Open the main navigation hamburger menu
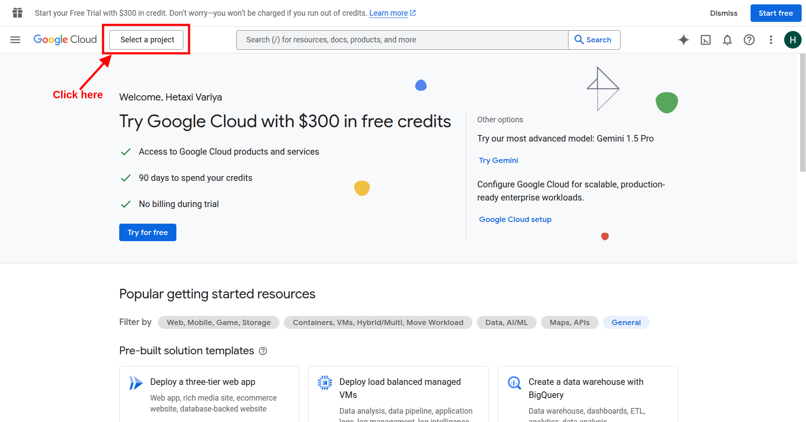 pos(15,40)
